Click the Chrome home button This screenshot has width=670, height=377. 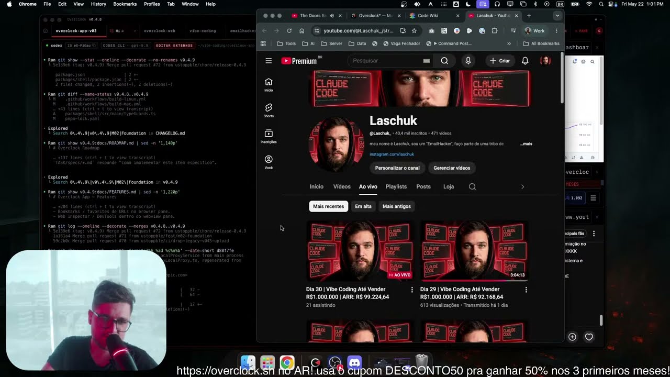(x=301, y=31)
